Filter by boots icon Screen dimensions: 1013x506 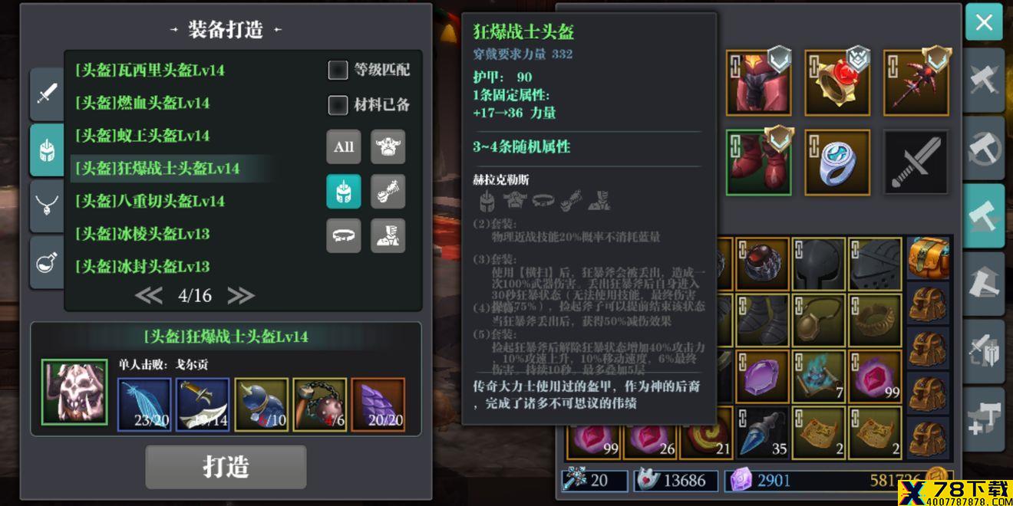point(388,235)
